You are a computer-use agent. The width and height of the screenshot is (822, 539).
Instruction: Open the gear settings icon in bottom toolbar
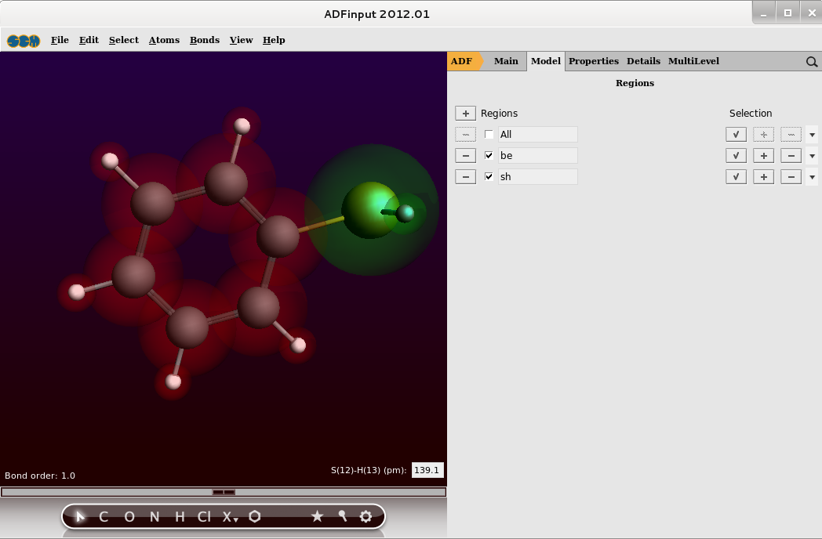click(x=366, y=516)
